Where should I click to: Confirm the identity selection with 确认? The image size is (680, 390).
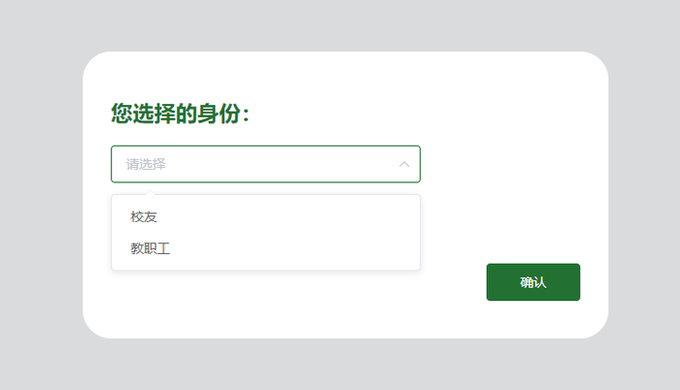tap(533, 282)
